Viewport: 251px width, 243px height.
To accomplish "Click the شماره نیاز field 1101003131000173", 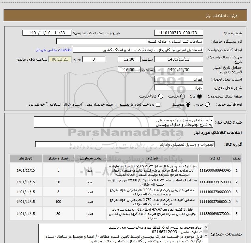I will [x=179, y=33].
